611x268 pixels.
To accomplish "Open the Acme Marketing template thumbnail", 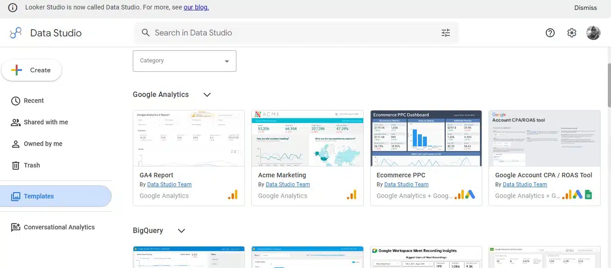I will [308, 138].
